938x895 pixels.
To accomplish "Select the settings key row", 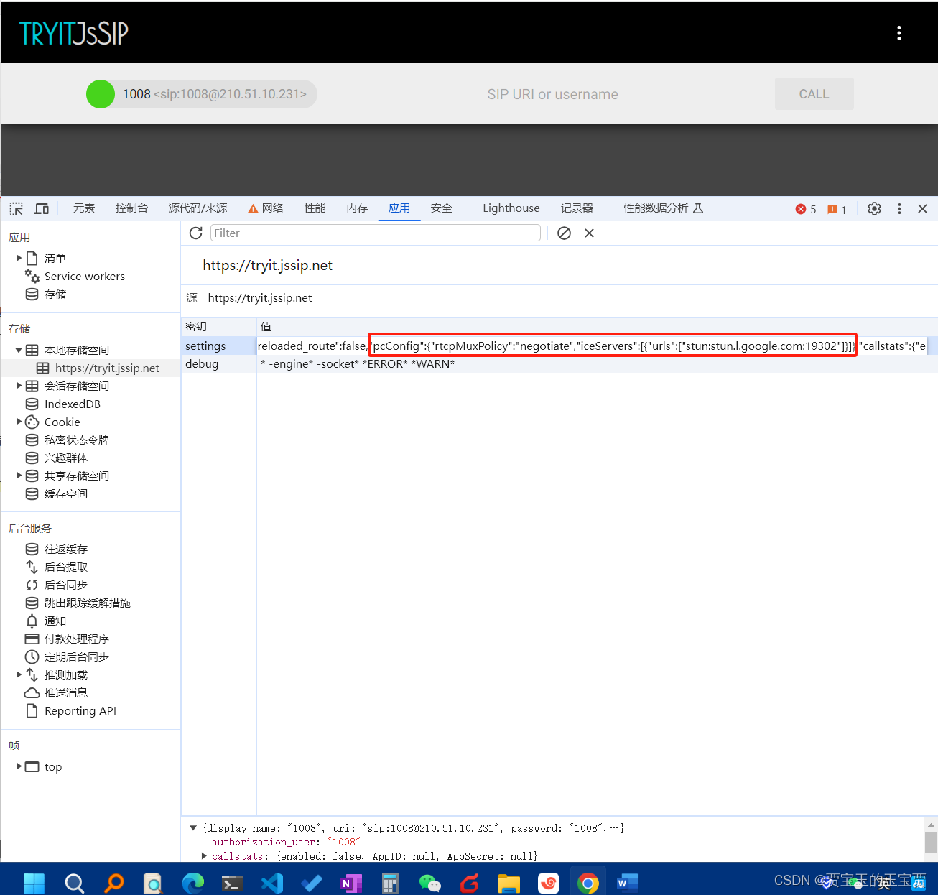I will click(x=559, y=346).
